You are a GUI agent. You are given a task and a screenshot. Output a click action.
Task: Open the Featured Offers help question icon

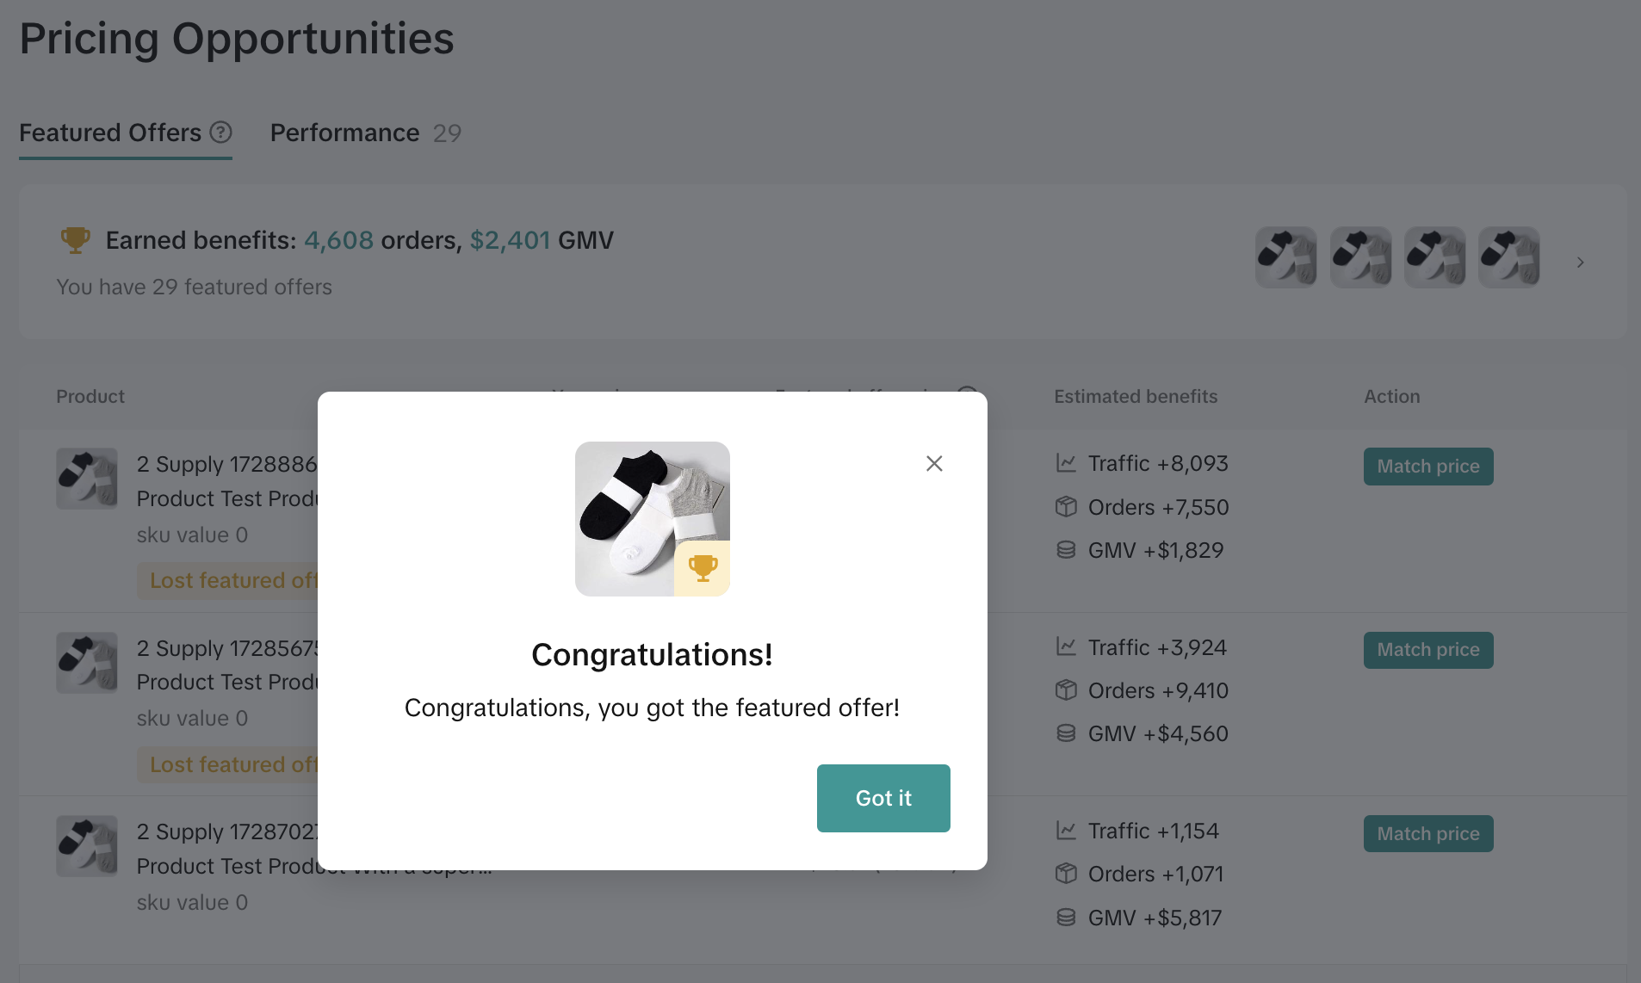[x=221, y=132]
